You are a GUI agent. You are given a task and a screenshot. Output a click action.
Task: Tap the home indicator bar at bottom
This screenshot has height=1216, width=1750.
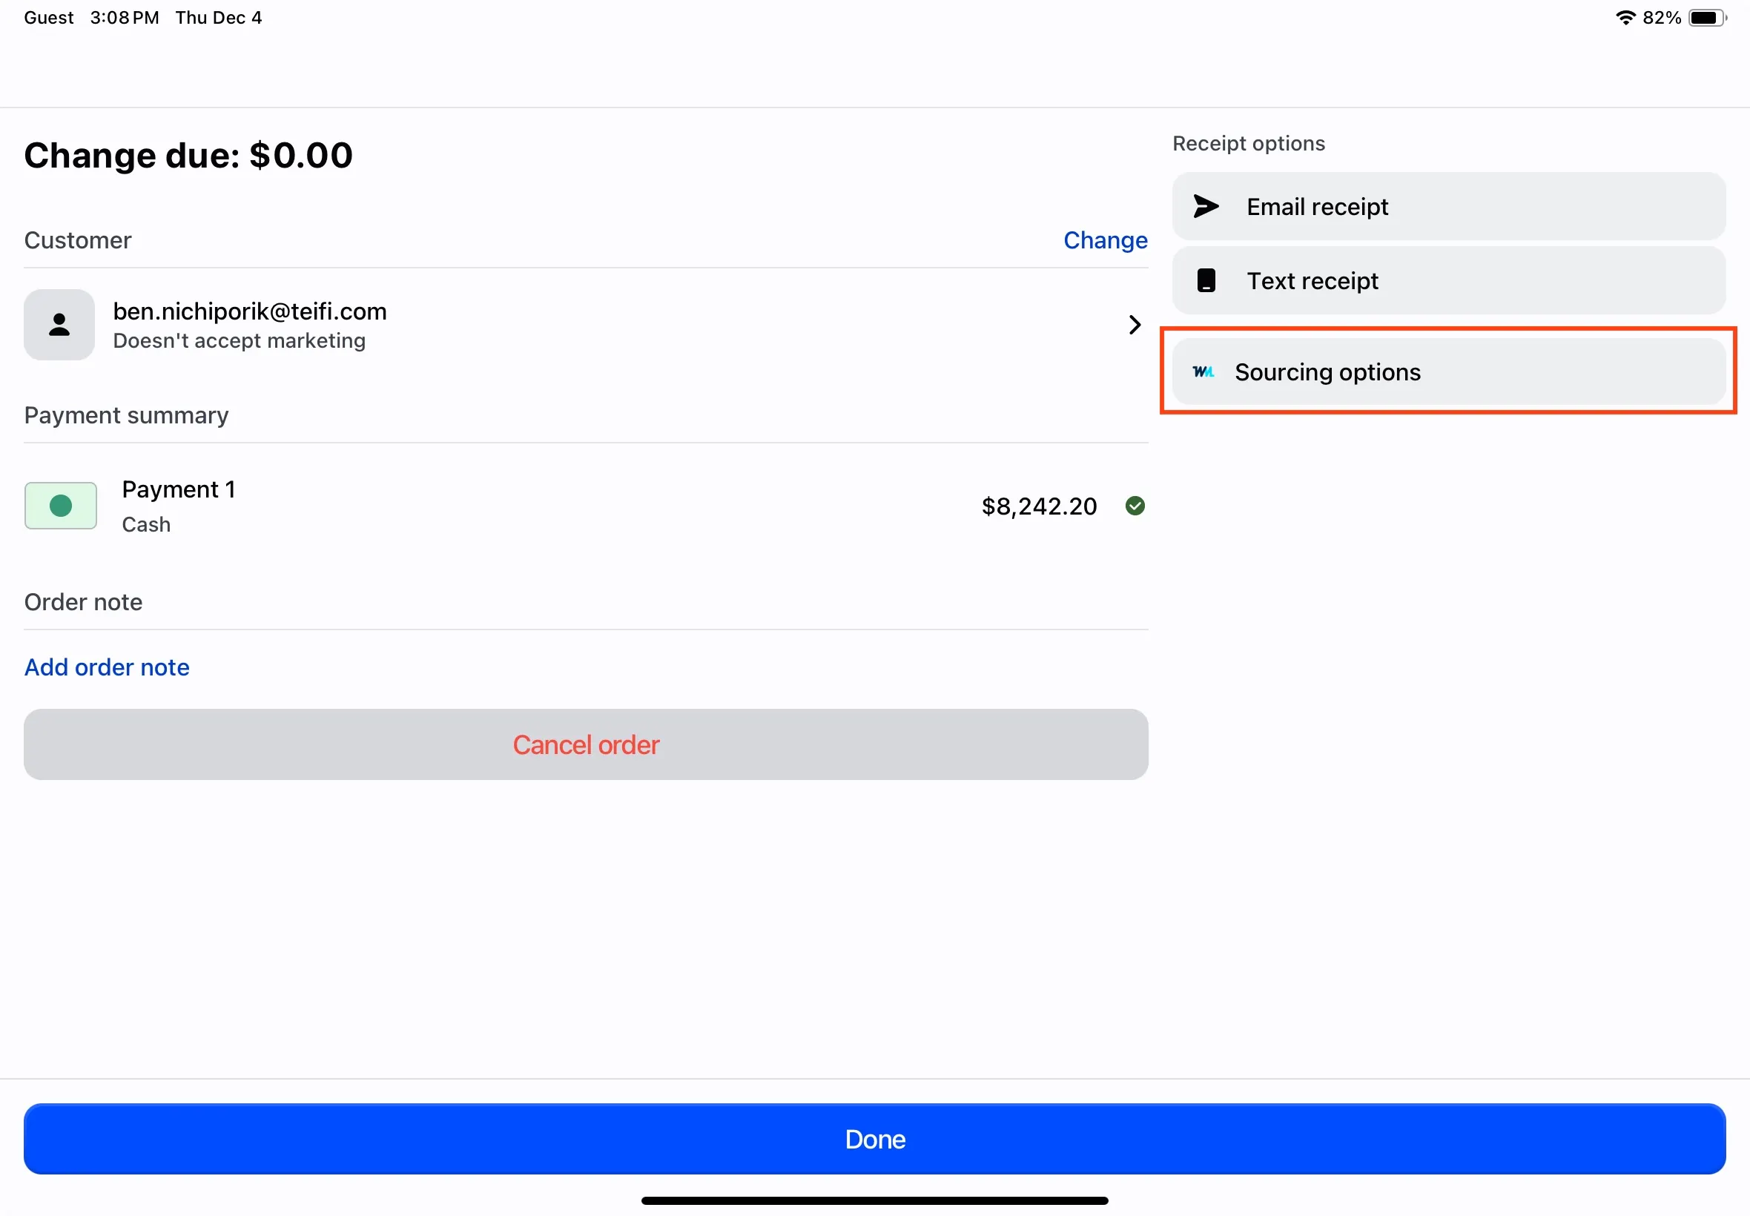click(x=874, y=1200)
